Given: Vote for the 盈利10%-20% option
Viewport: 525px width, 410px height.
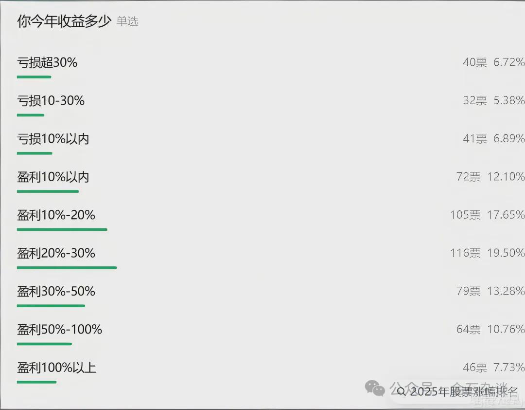Looking at the screenshot, I should point(56,215).
